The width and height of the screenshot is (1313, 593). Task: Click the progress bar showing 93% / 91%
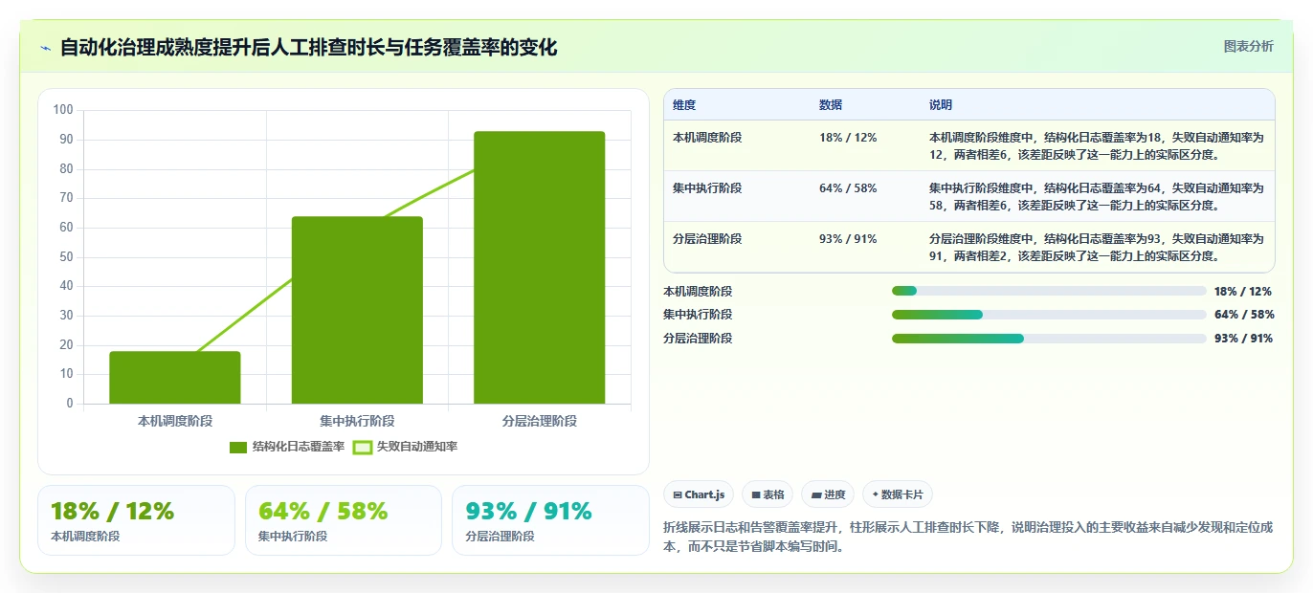(x=1049, y=339)
